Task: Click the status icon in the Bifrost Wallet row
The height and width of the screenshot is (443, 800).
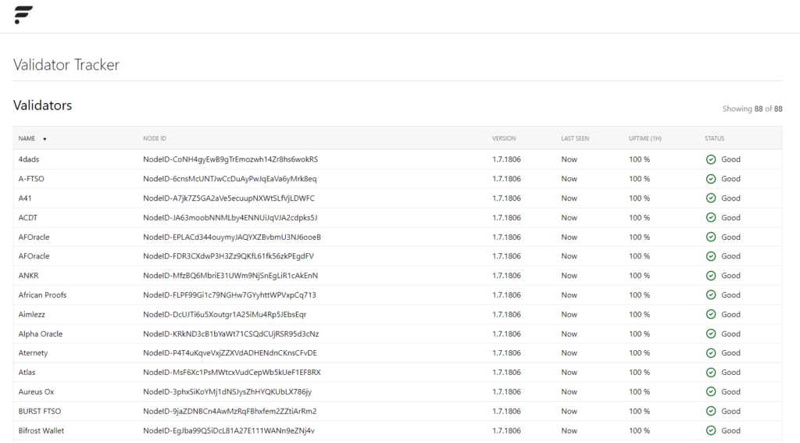Action: pos(711,430)
